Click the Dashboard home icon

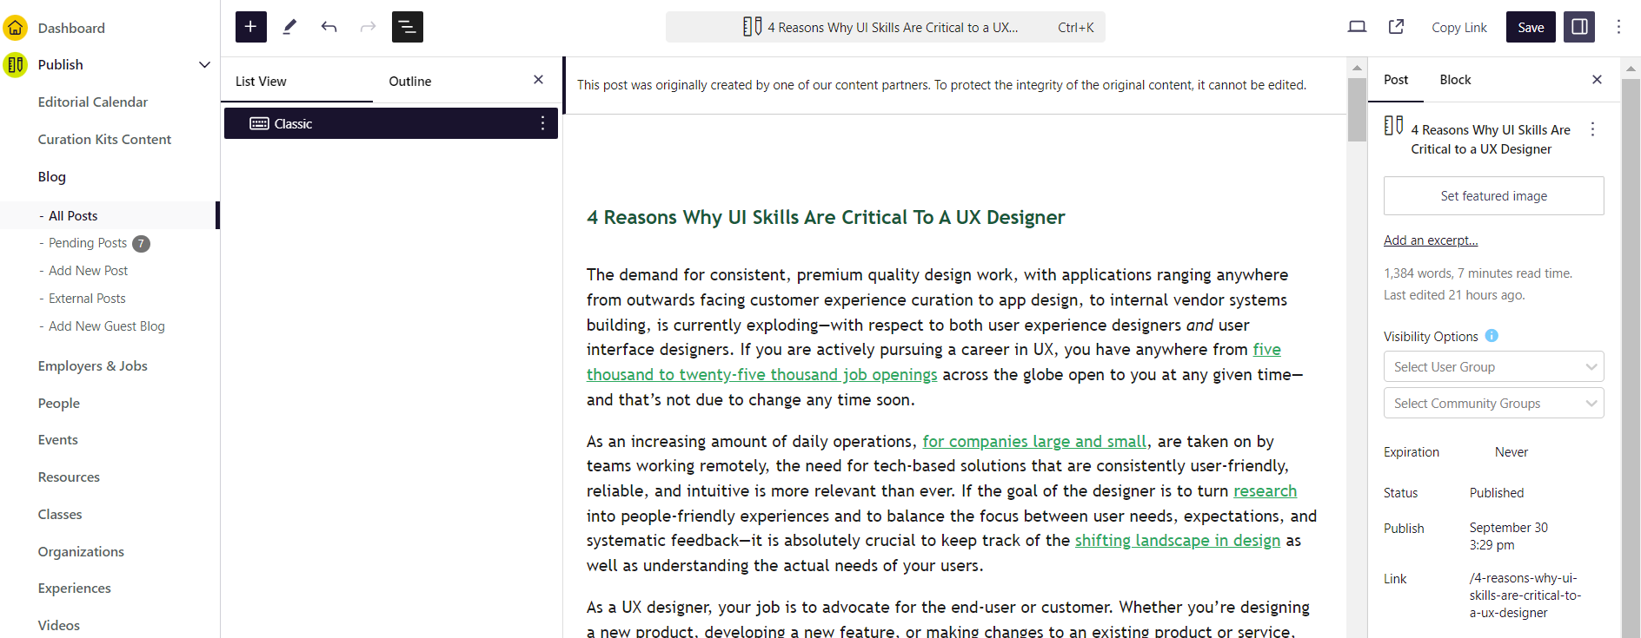tap(16, 28)
